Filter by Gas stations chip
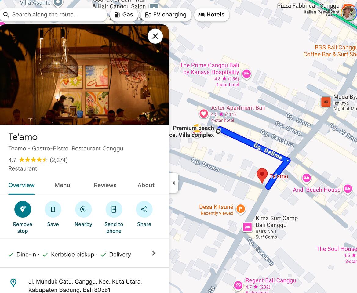Viewport: 357px width, 293px height. pos(124,15)
